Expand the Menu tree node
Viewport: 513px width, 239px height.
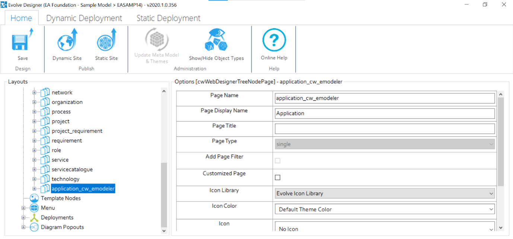[24, 208]
